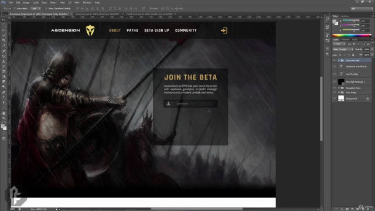Switch to the Paths tab
The height and width of the screenshot is (211, 375).
click(x=354, y=39)
